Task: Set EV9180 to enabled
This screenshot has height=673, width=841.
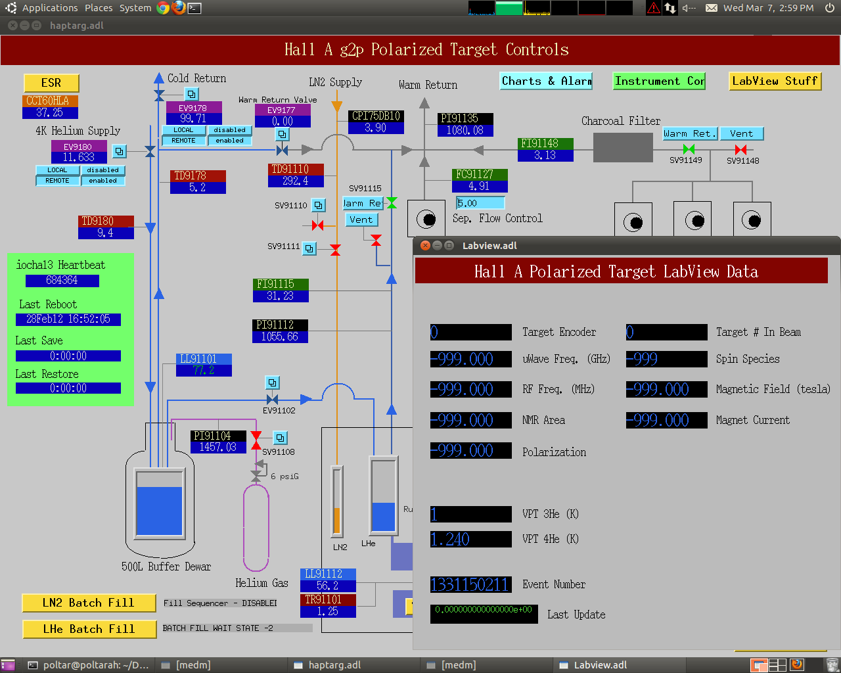Action: pos(103,181)
